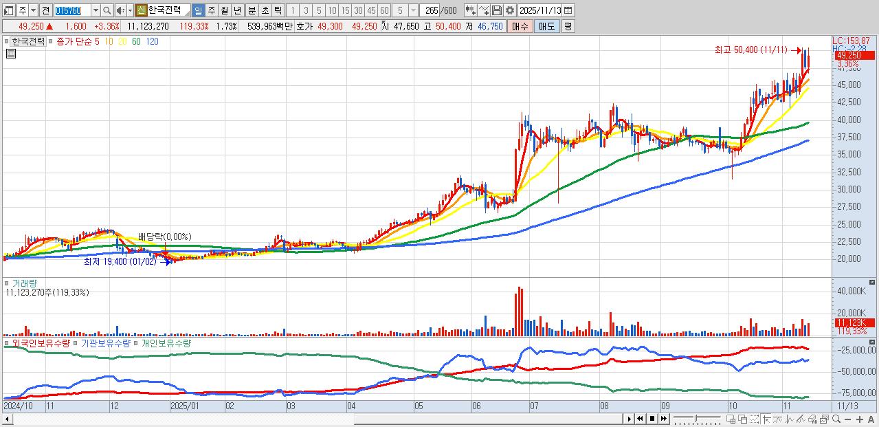Click the eraser drawing tool icon
The image size is (879, 427).
pyautogui.click(x=813, y=419)
